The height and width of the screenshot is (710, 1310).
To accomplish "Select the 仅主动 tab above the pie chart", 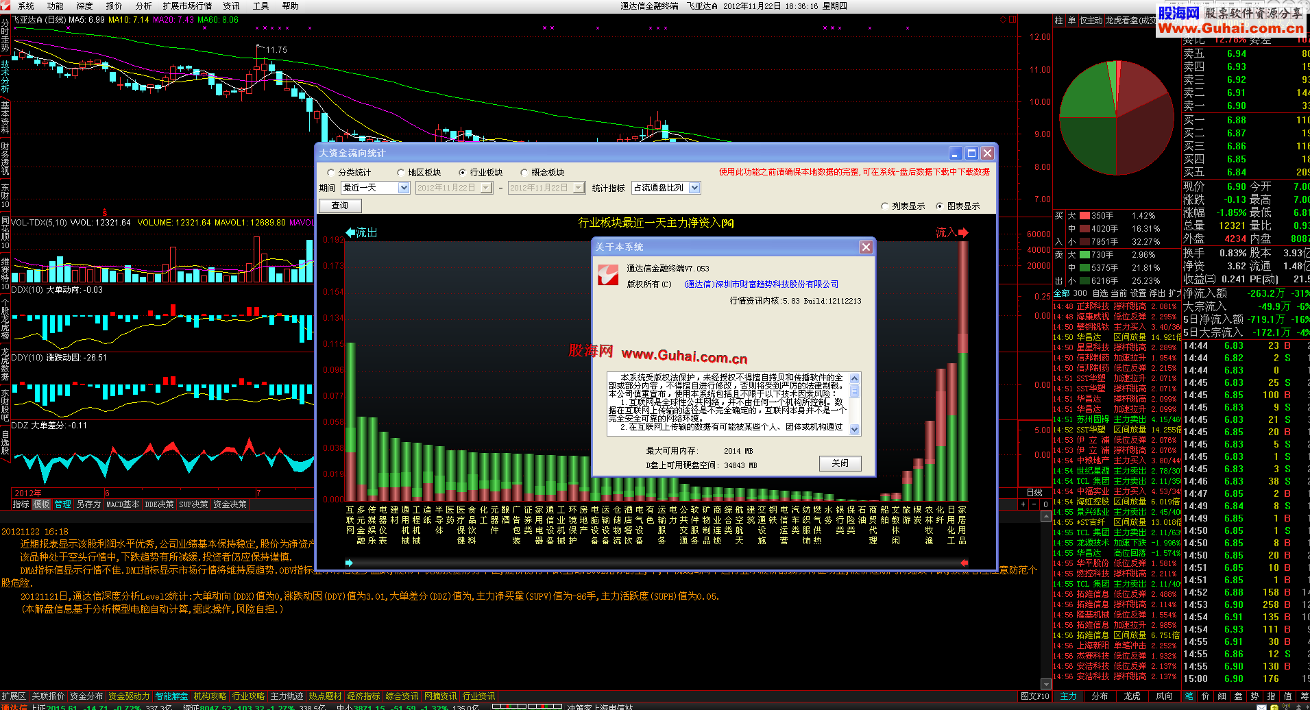I will pyautogui.click(x=1091, y=21).
